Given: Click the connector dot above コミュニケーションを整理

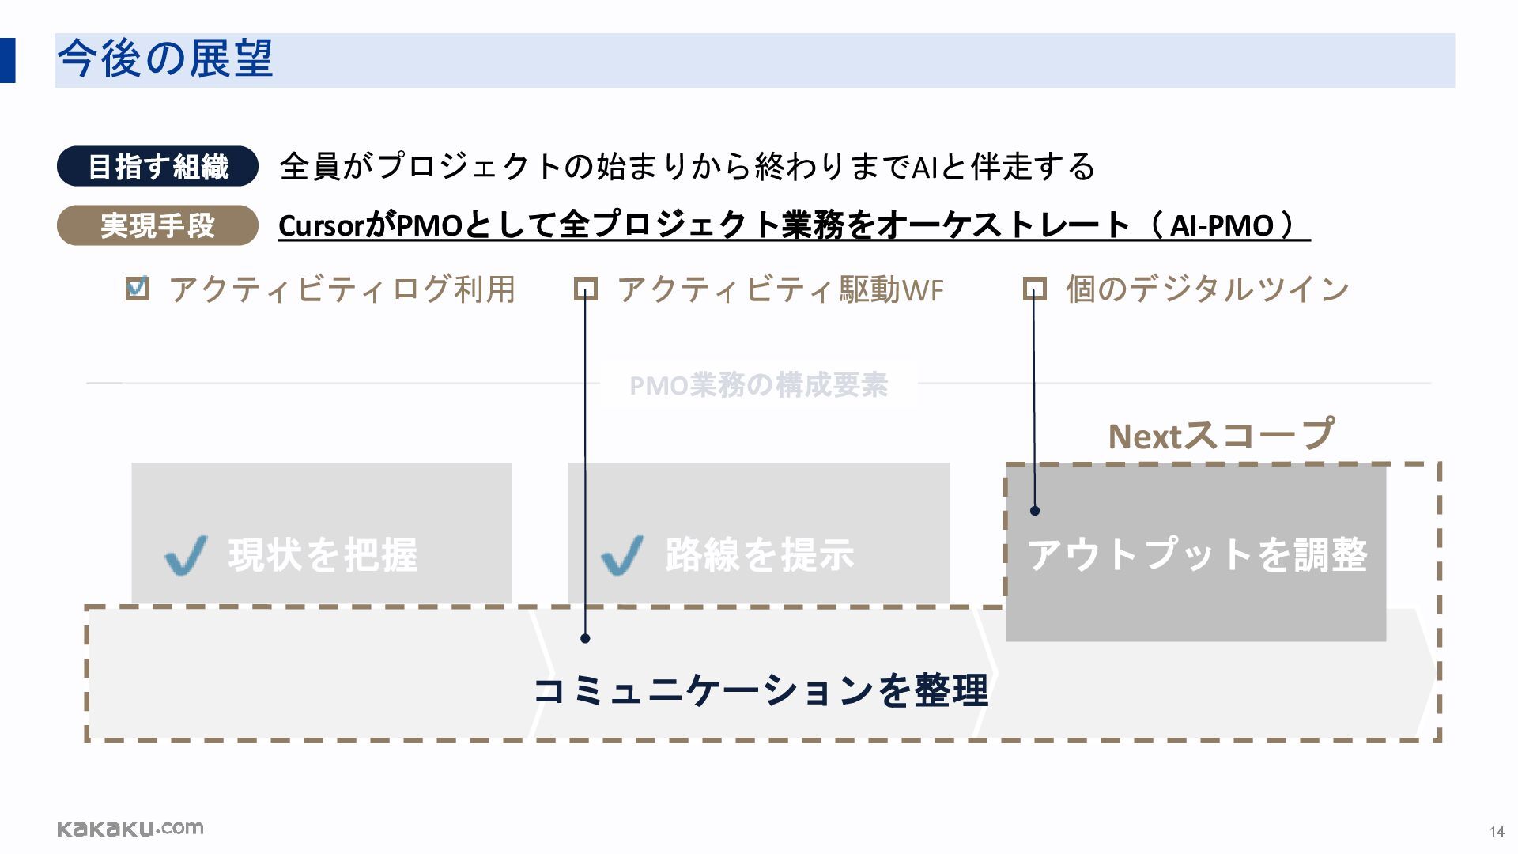Looking at the screenshot, I should tap(585, 638).
